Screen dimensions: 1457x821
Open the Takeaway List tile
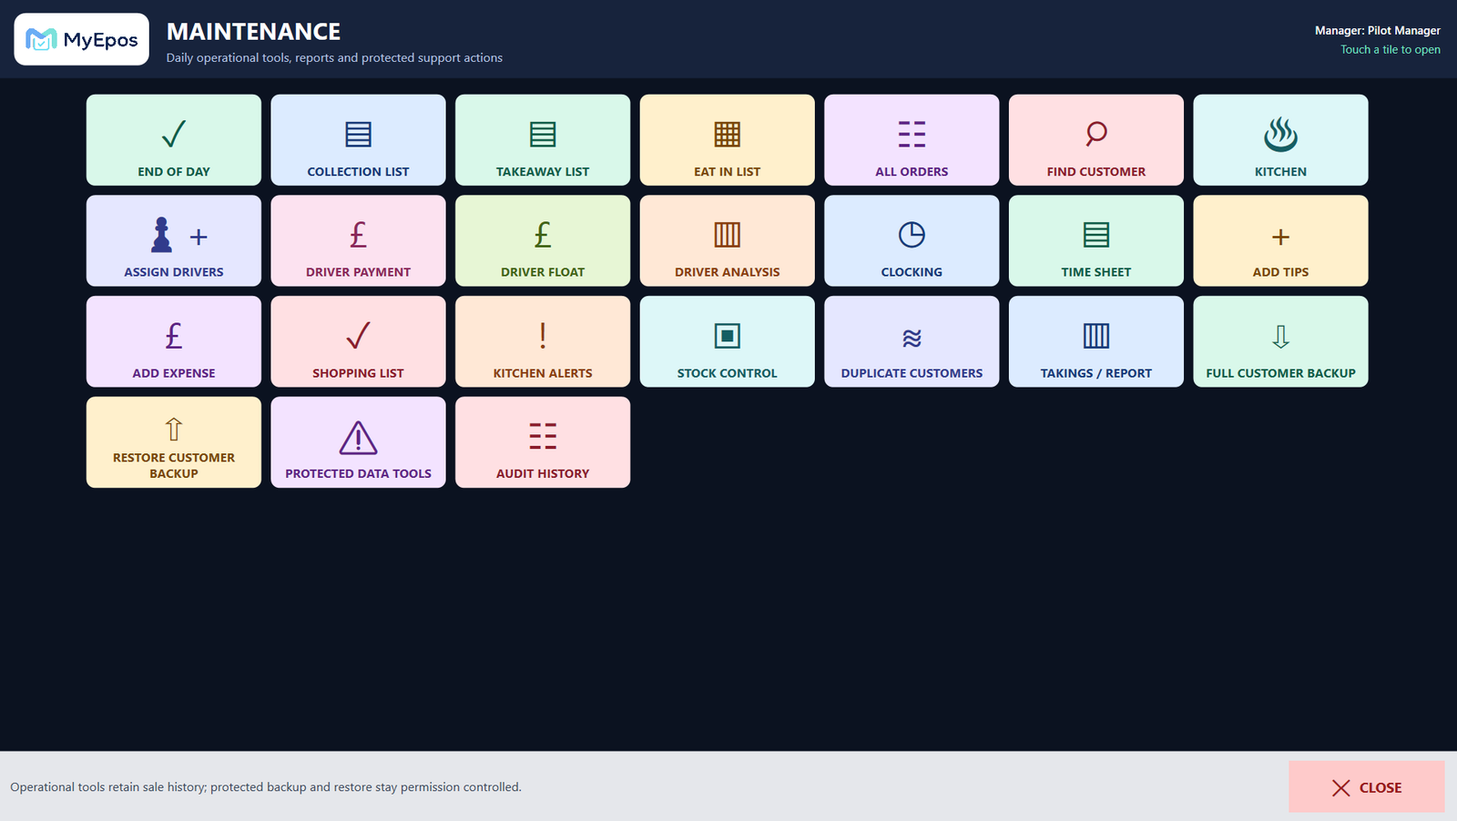point(543,140)
